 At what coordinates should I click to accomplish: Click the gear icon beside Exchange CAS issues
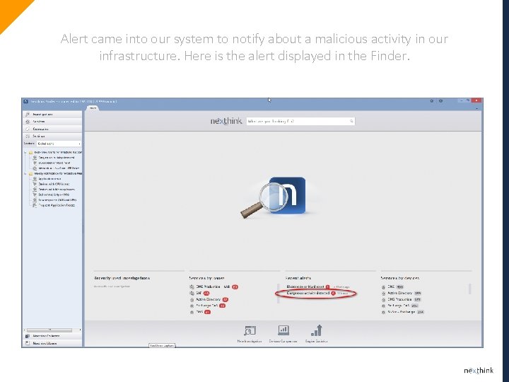click(x=192, y=306)
